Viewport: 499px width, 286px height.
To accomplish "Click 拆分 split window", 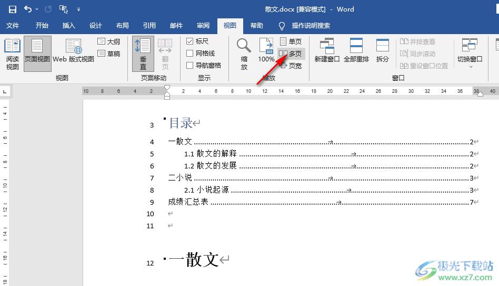I will [x=383, y=50].
